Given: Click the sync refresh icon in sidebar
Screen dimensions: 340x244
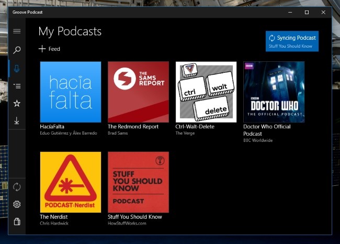Looking at the screenshot, I should point(17,187).
